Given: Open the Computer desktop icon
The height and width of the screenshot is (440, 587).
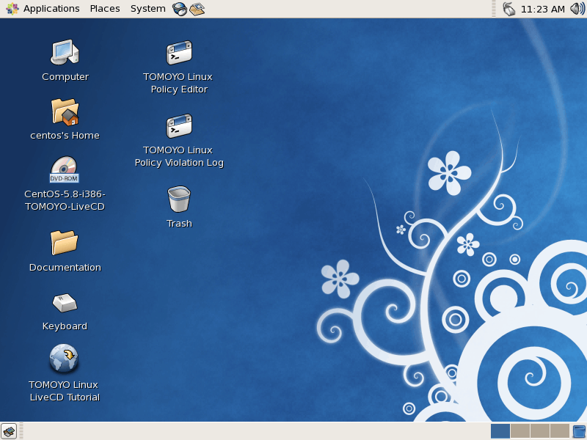Looking at the screenshot, I should (x=65, y=52).
